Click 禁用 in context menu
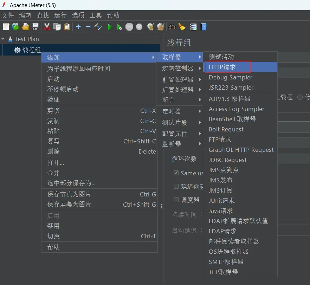Viewport: 310px width, 285px height. [99, 226]
